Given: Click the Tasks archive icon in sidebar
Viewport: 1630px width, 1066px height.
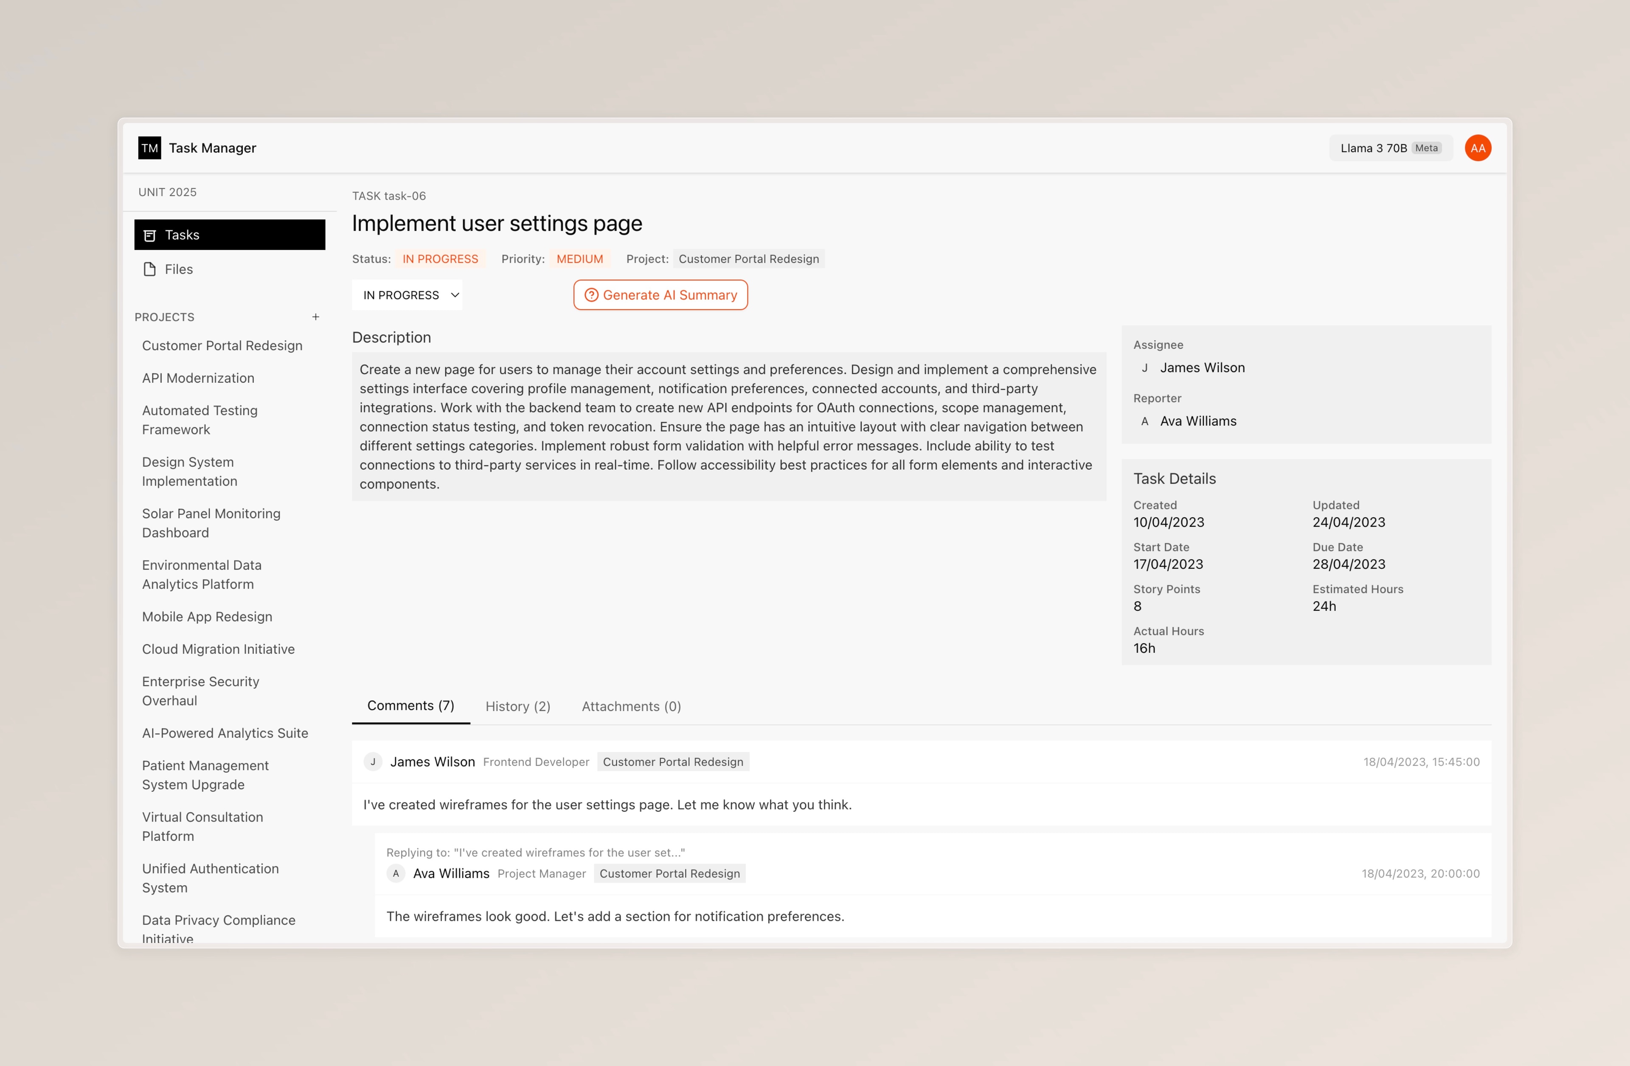Looking at the screenshot, I should click(x=149, y=235).
